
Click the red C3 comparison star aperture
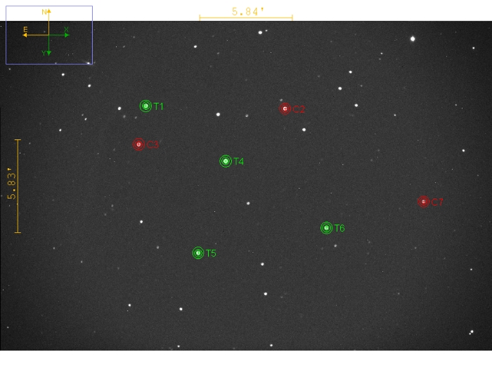point(138,144)
